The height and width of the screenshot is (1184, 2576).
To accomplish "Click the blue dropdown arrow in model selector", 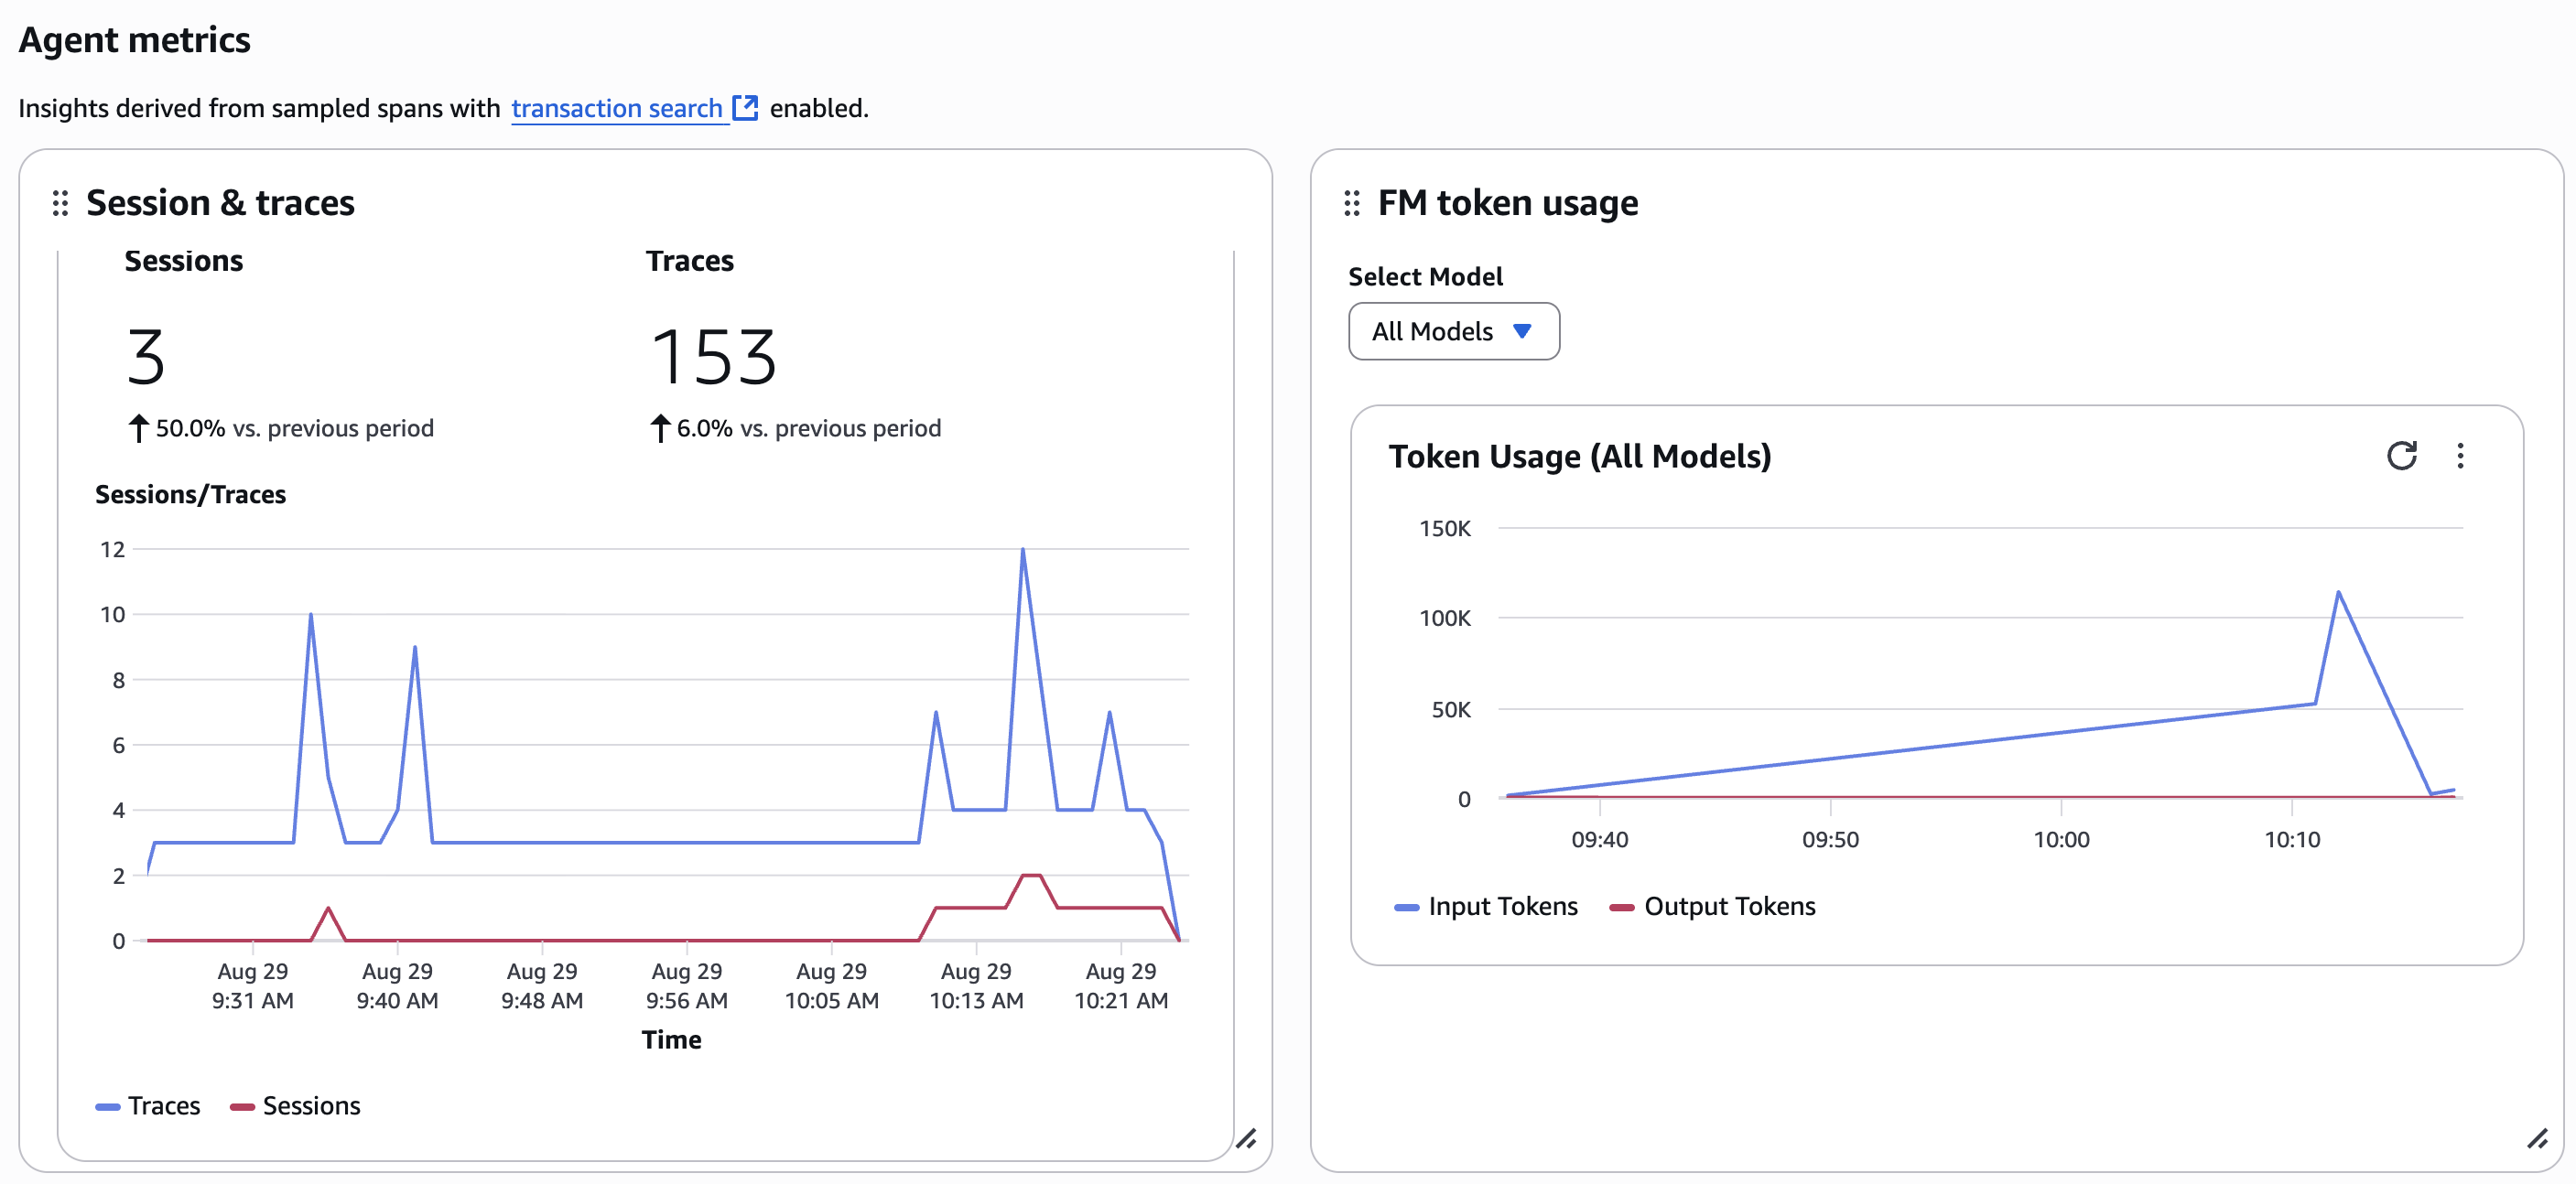I will click(1522, 330).
